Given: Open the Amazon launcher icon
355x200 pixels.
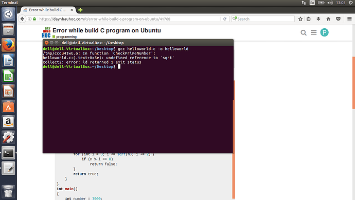Looking at the screenshot, I should tap(8, 122).
